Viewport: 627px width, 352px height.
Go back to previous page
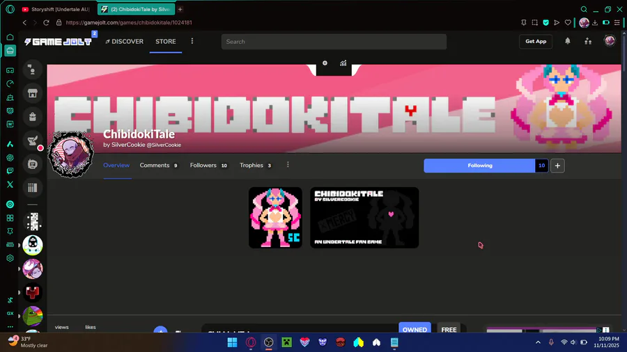pos(24,23)
